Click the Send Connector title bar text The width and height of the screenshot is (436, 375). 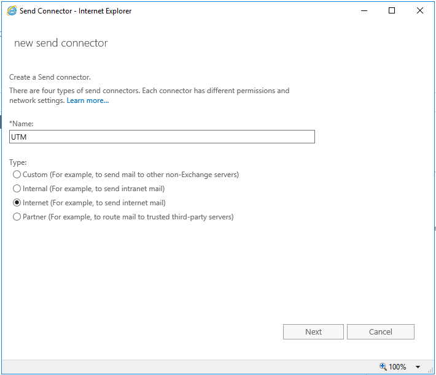76,11
